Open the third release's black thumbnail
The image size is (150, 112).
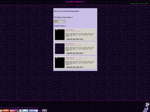pos(60,62)
